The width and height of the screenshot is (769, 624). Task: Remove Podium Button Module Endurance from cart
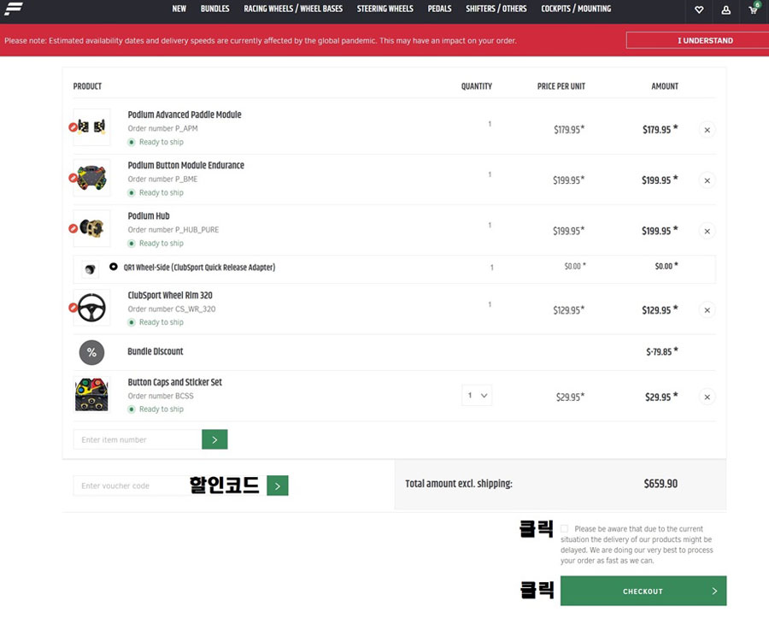(707, 180)
